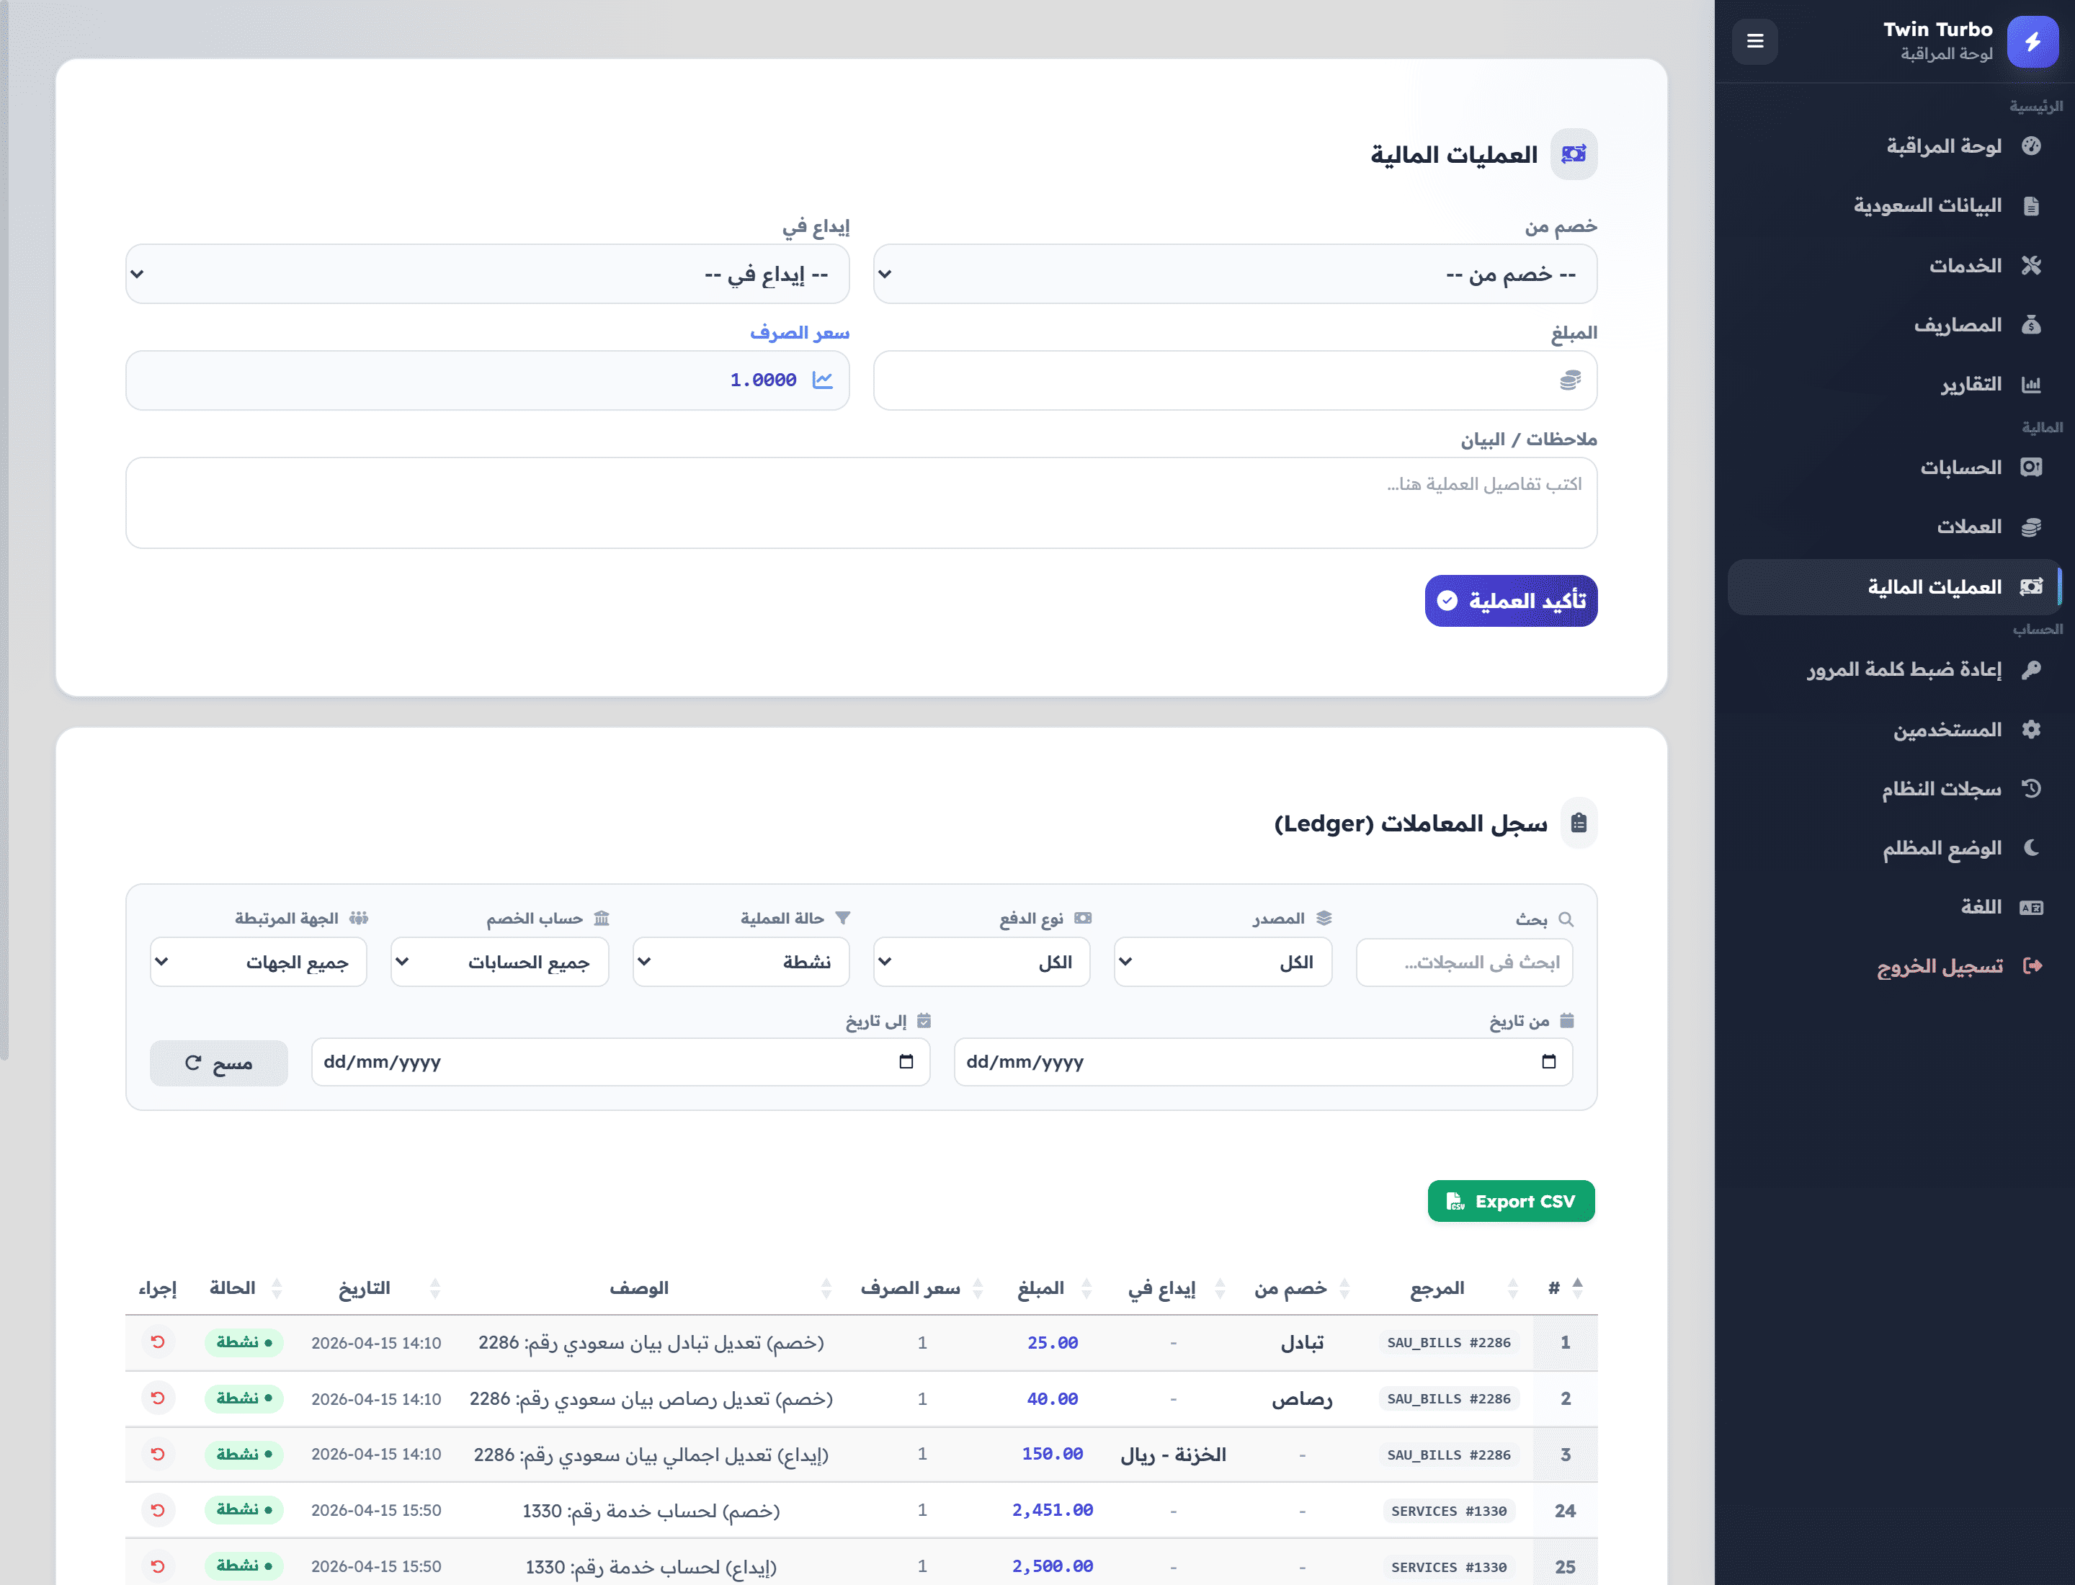Click the العمليات المالية heading icon
This screenshot has width=2075, height=1585.
tap(1574, 155)
